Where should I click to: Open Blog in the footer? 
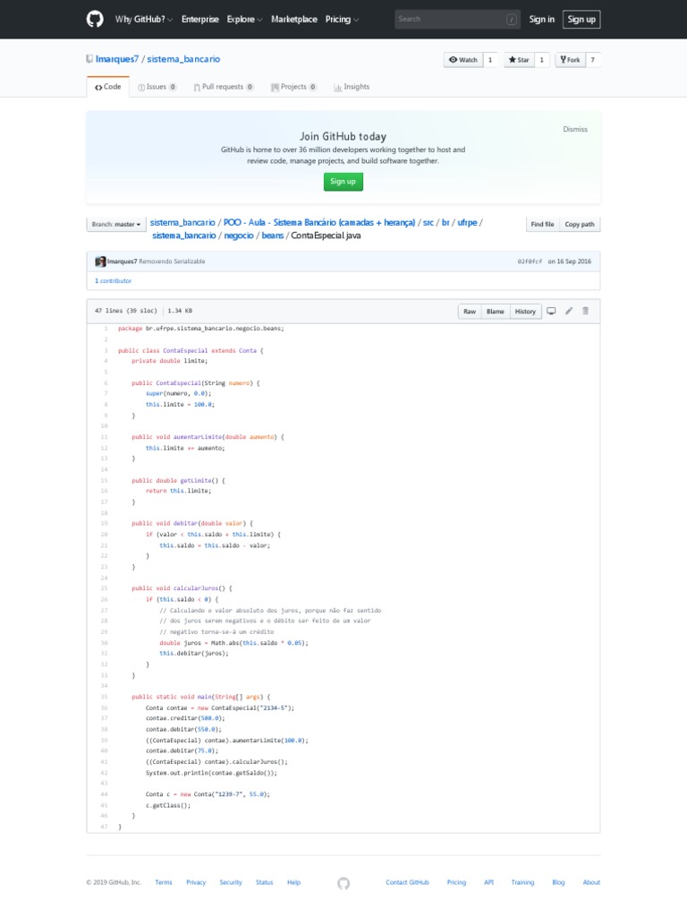tap(558, 882)
